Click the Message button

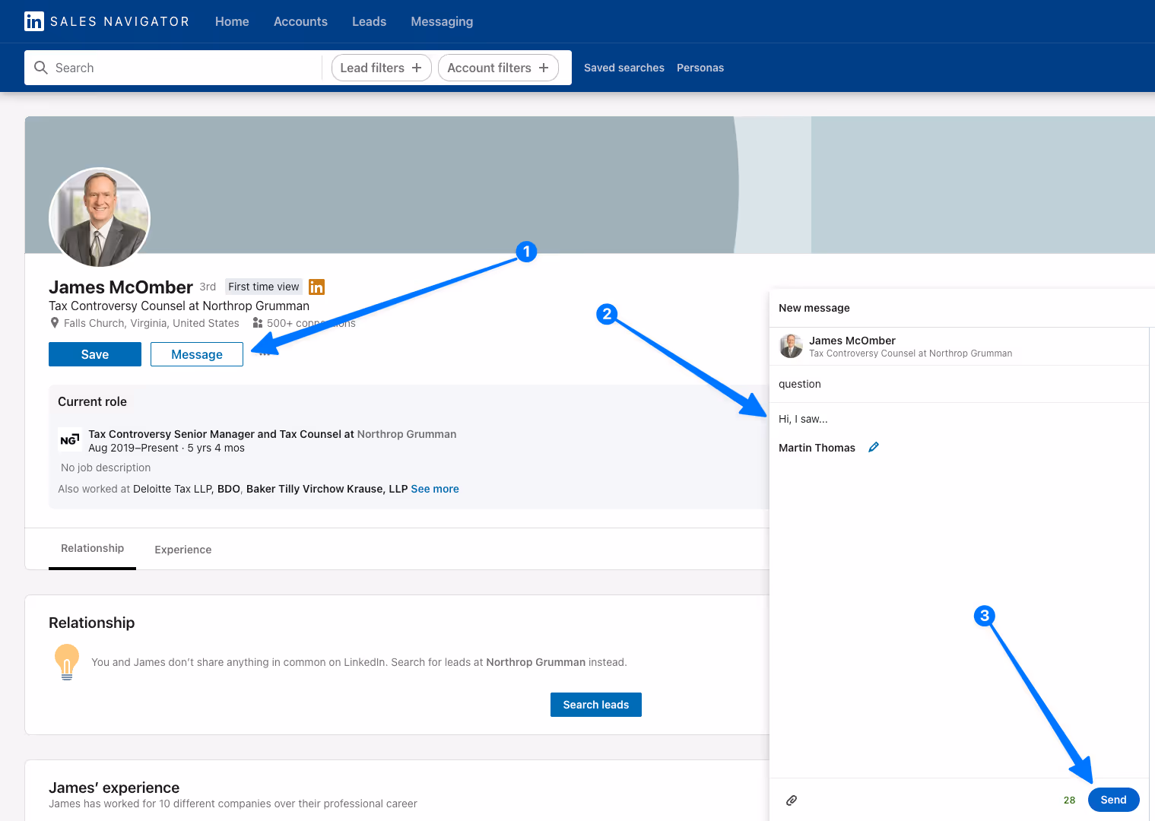[197, 354]
